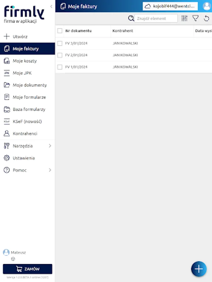The width and height of the screenshot is (212, 282).
Task: Toggle the select-all header checkbox
Action: point(60,31)
